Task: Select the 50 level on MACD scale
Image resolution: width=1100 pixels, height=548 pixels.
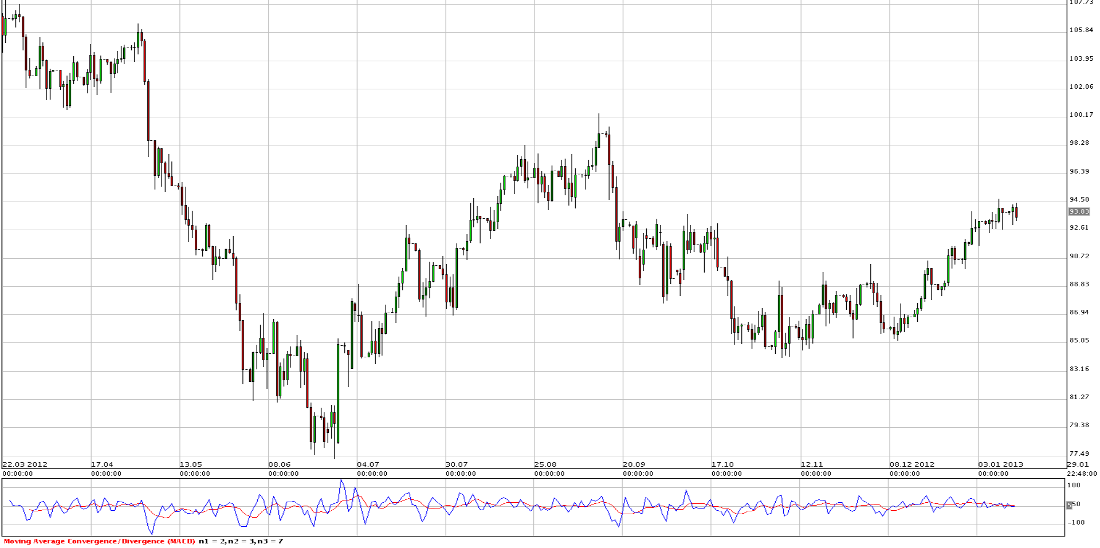Action: pos(1076,504)
